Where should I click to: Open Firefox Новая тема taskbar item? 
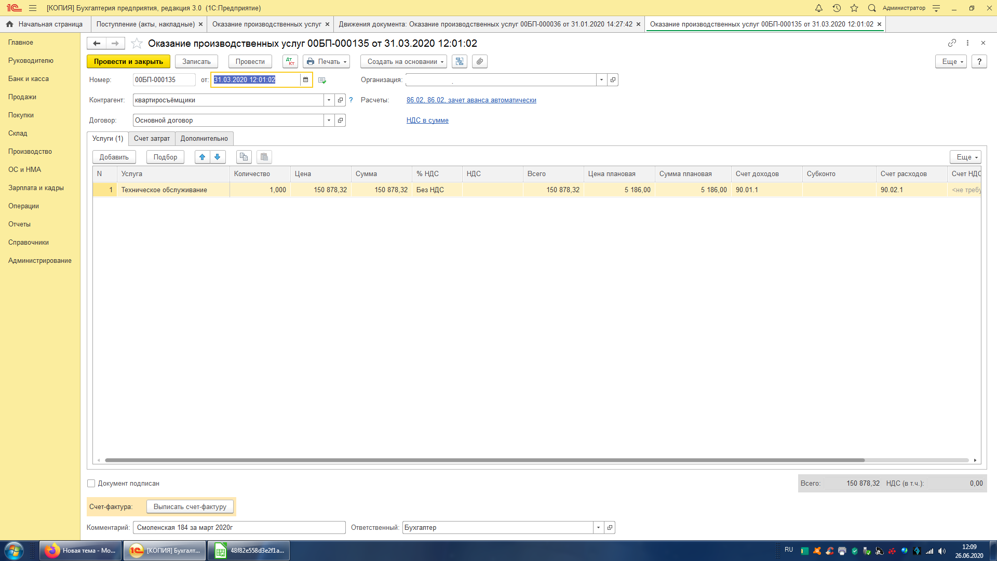point(81,550)
